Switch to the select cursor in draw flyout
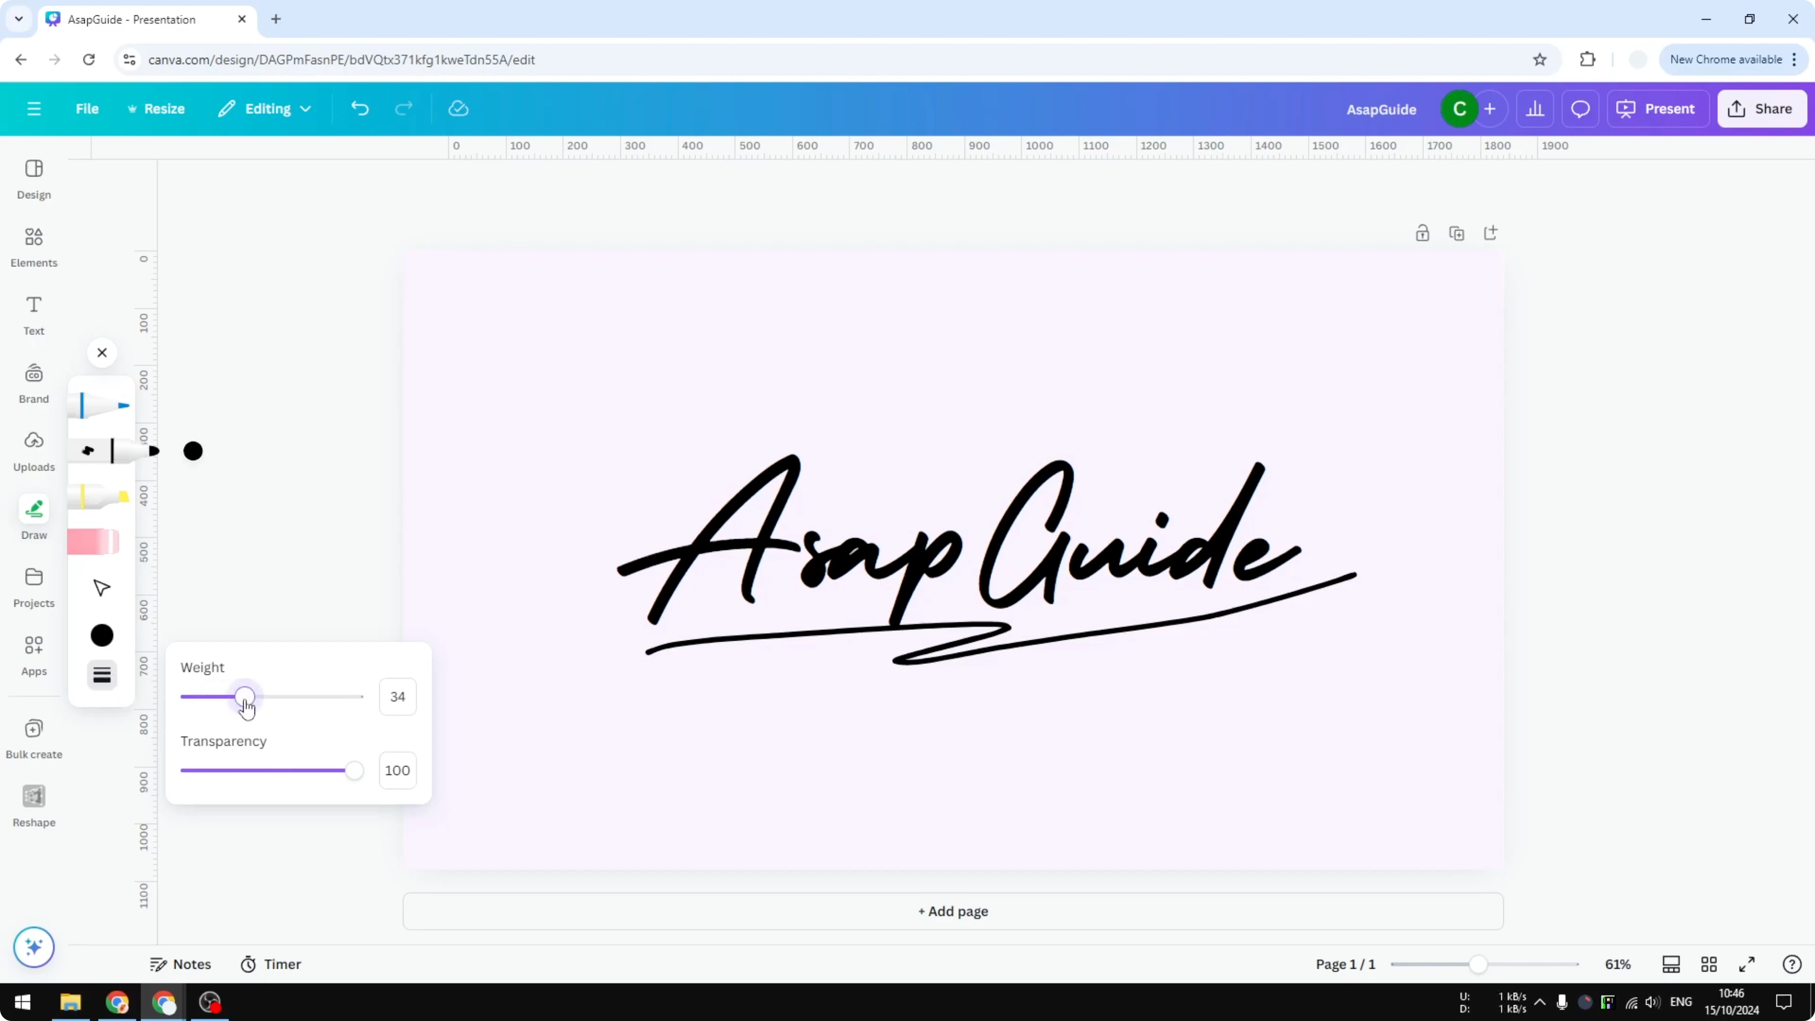 coord(102,587)
